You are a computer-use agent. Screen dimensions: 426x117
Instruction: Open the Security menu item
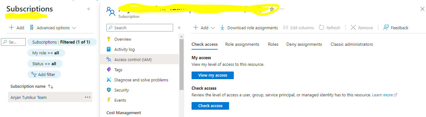pyautogui.click(x=122, y=90)
